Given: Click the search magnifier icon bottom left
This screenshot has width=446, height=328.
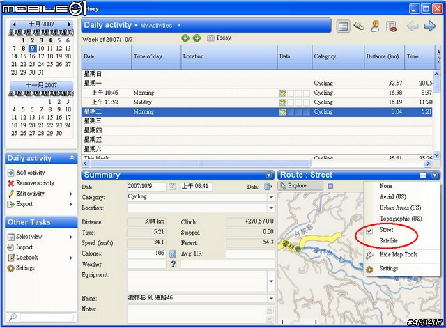Looking at the screenshot, I should (x=13, y=317).
